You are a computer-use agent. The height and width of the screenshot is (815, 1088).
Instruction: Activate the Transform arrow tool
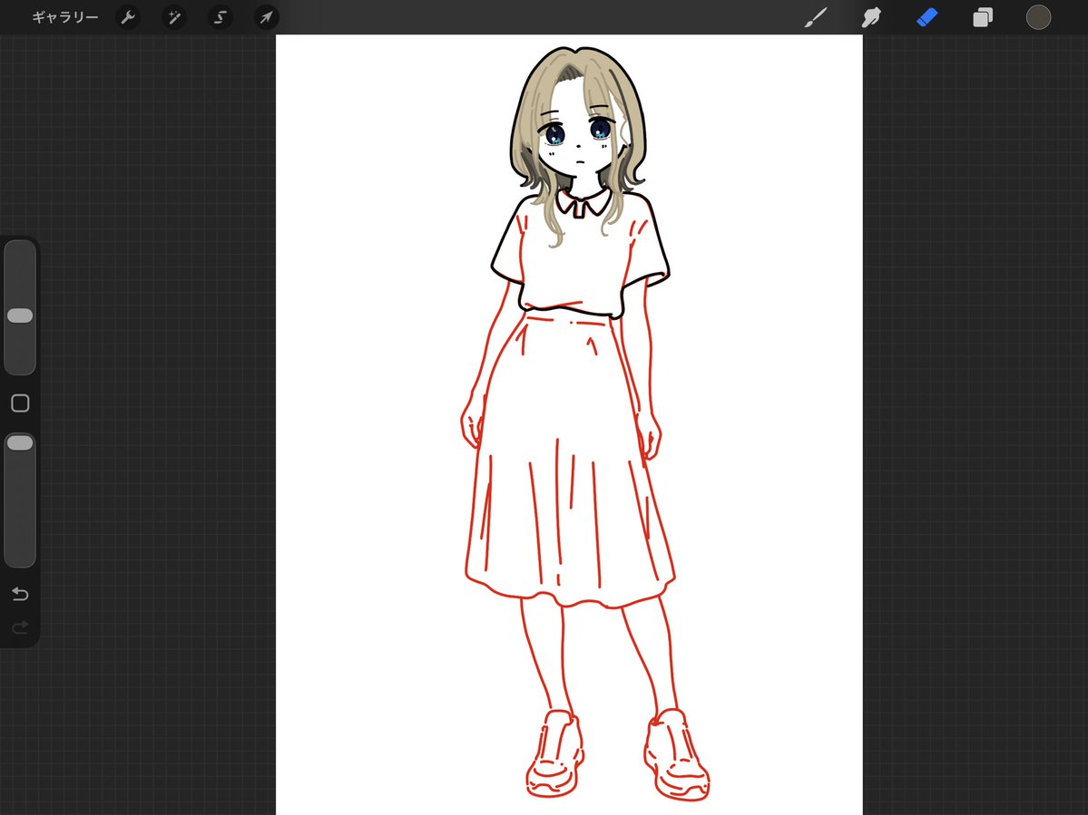coord(267,17)
